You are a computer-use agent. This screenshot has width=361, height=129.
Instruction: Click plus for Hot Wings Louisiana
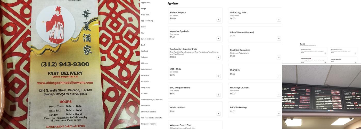[279, 95]
